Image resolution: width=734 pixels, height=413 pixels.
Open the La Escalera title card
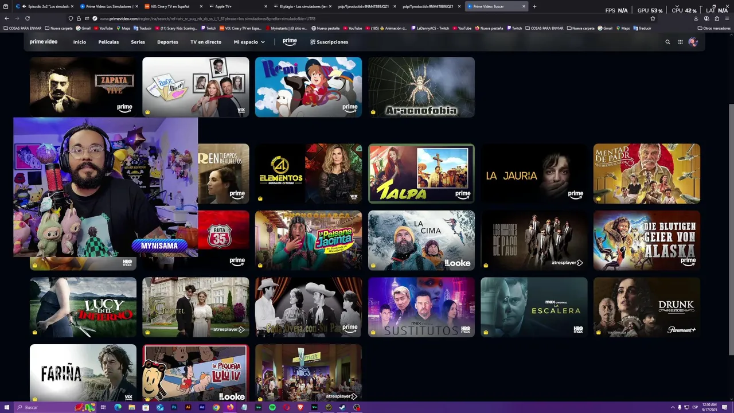(x=534, y=307)
